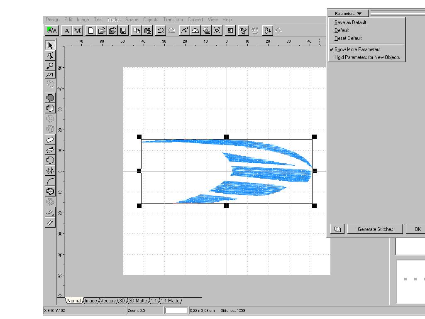Activate the magnifying glass zoom tool

50,66
